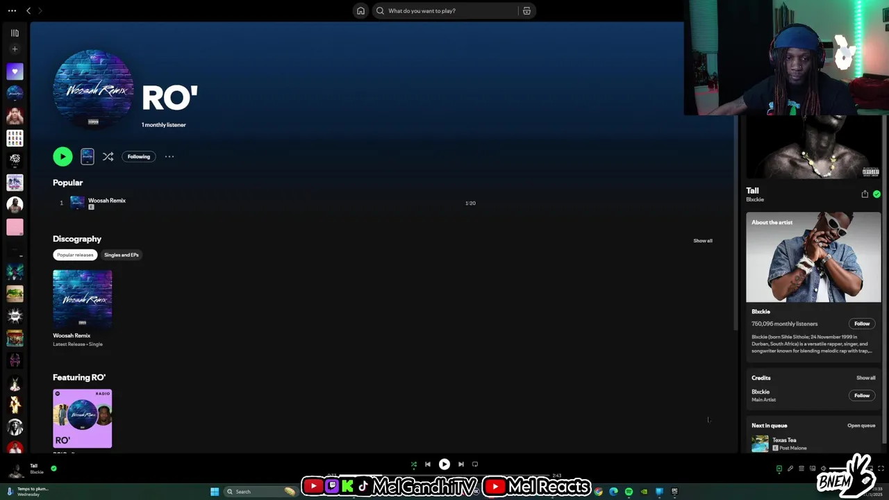Skip to the next track
The image size is (889, 500).
coord(460,465)
